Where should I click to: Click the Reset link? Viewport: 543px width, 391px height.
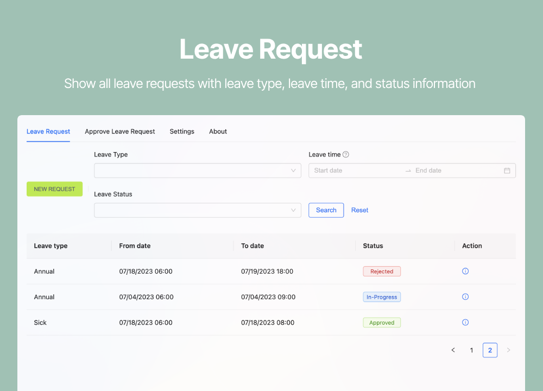(x=359, y=210)
